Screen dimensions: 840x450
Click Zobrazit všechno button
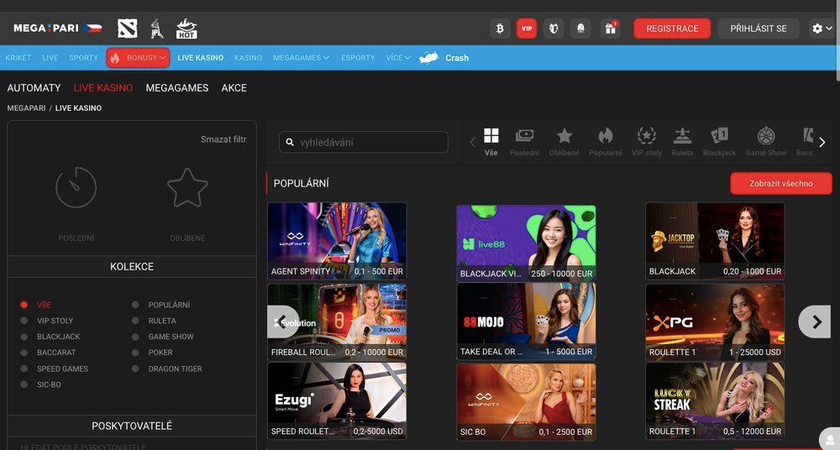(x=781, y=183)
